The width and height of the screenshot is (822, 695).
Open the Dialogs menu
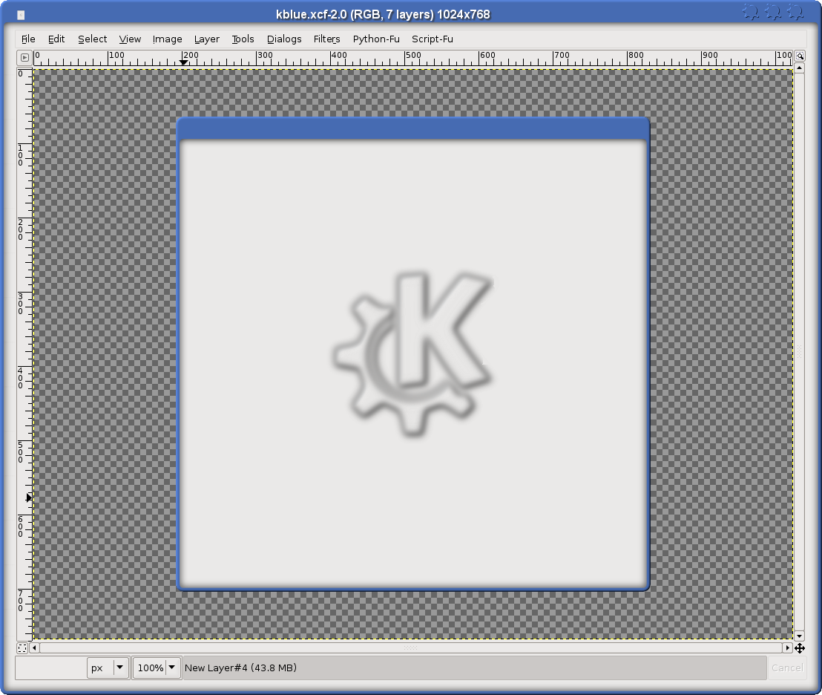284,39
